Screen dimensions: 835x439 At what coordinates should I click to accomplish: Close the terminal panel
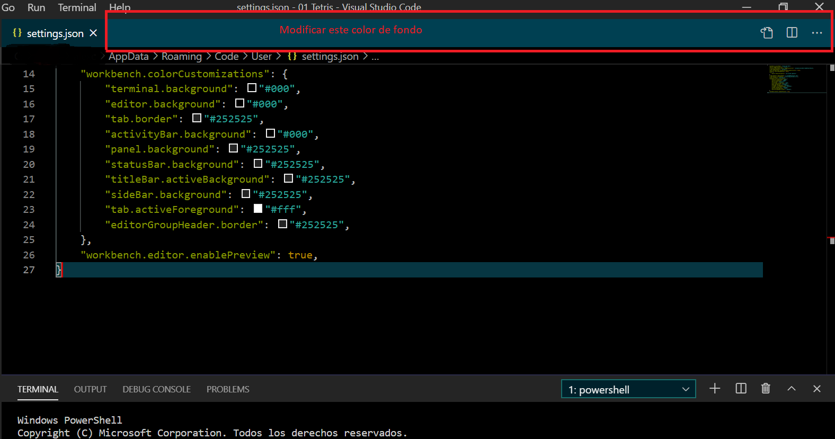point(817,389)
